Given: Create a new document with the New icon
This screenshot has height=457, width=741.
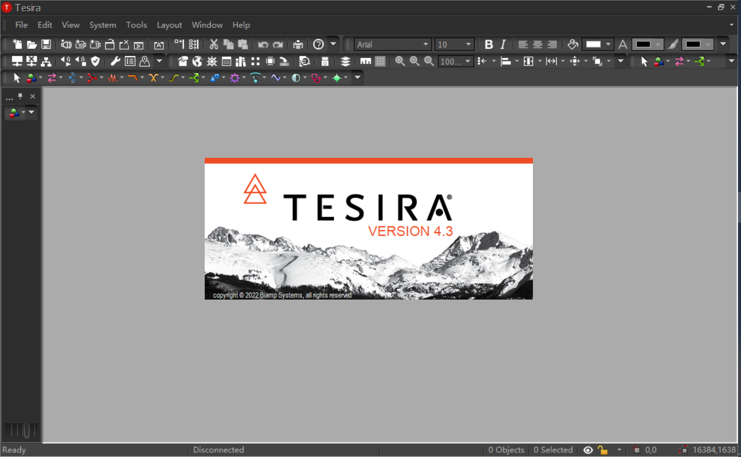Looking at the screenshot, I should click(17, 44).
